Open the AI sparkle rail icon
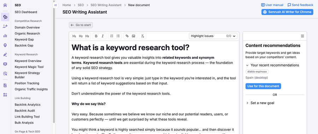Viewport: 318px width, 134px height. 5,26
